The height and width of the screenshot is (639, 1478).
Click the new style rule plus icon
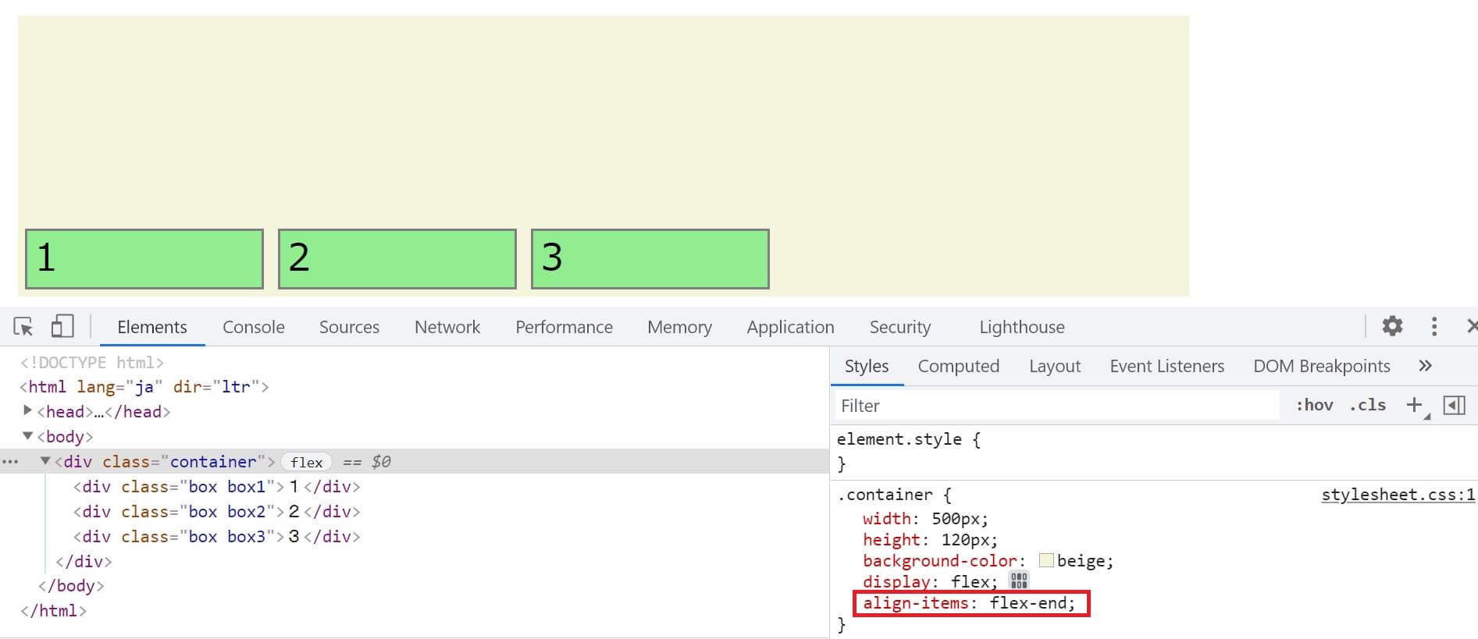tap(1414, 405)
